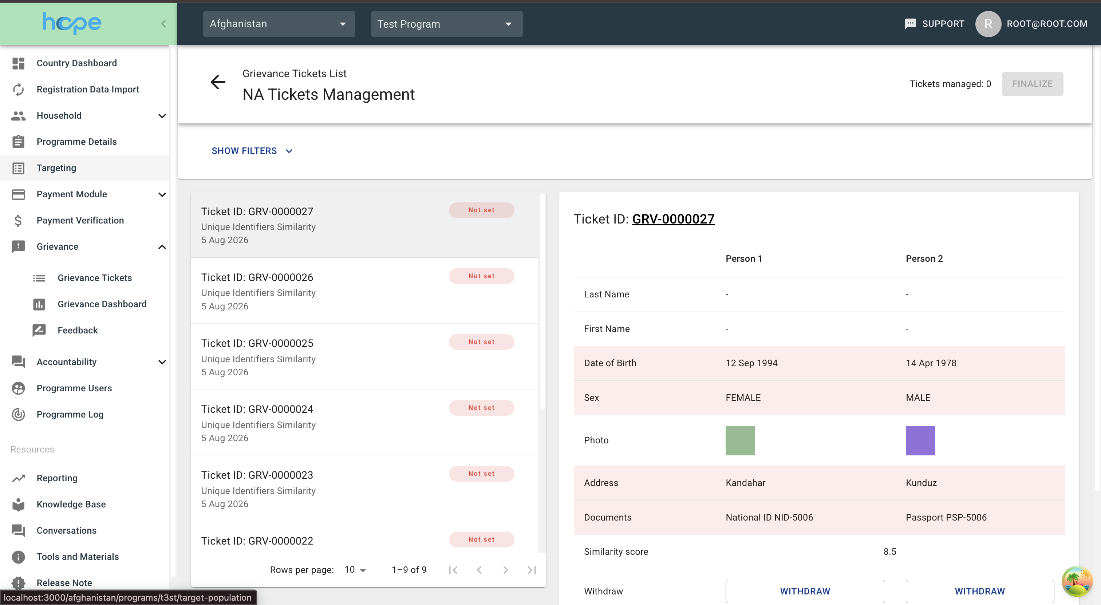Screen dimensions: 1101x605
Task: Click the Programme Users icon
Action: pos(18,388)
